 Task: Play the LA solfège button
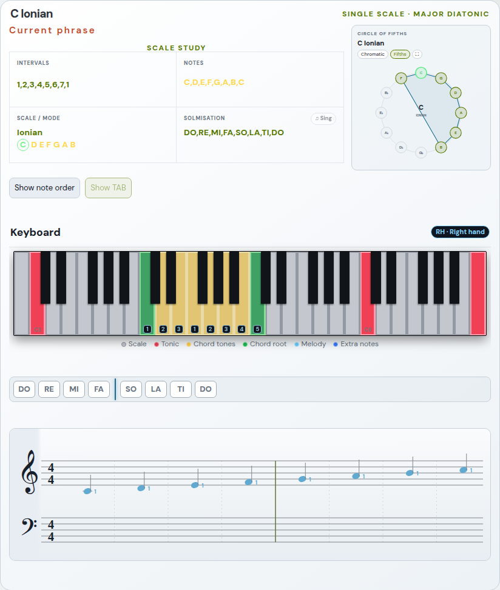point(156,389)
